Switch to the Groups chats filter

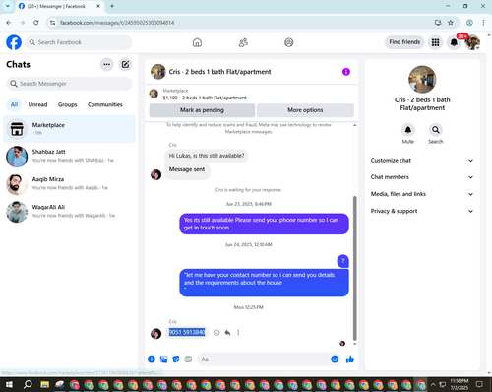[67, 104]
